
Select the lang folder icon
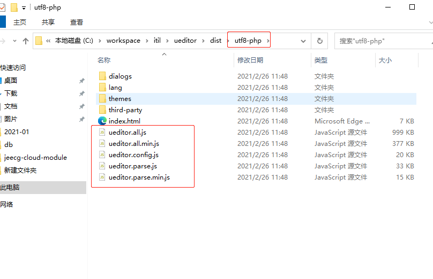[x=102, y=87]
